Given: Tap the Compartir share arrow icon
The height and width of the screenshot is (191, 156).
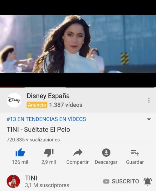Looking at the screenshot, I should [x=78, y=152].
